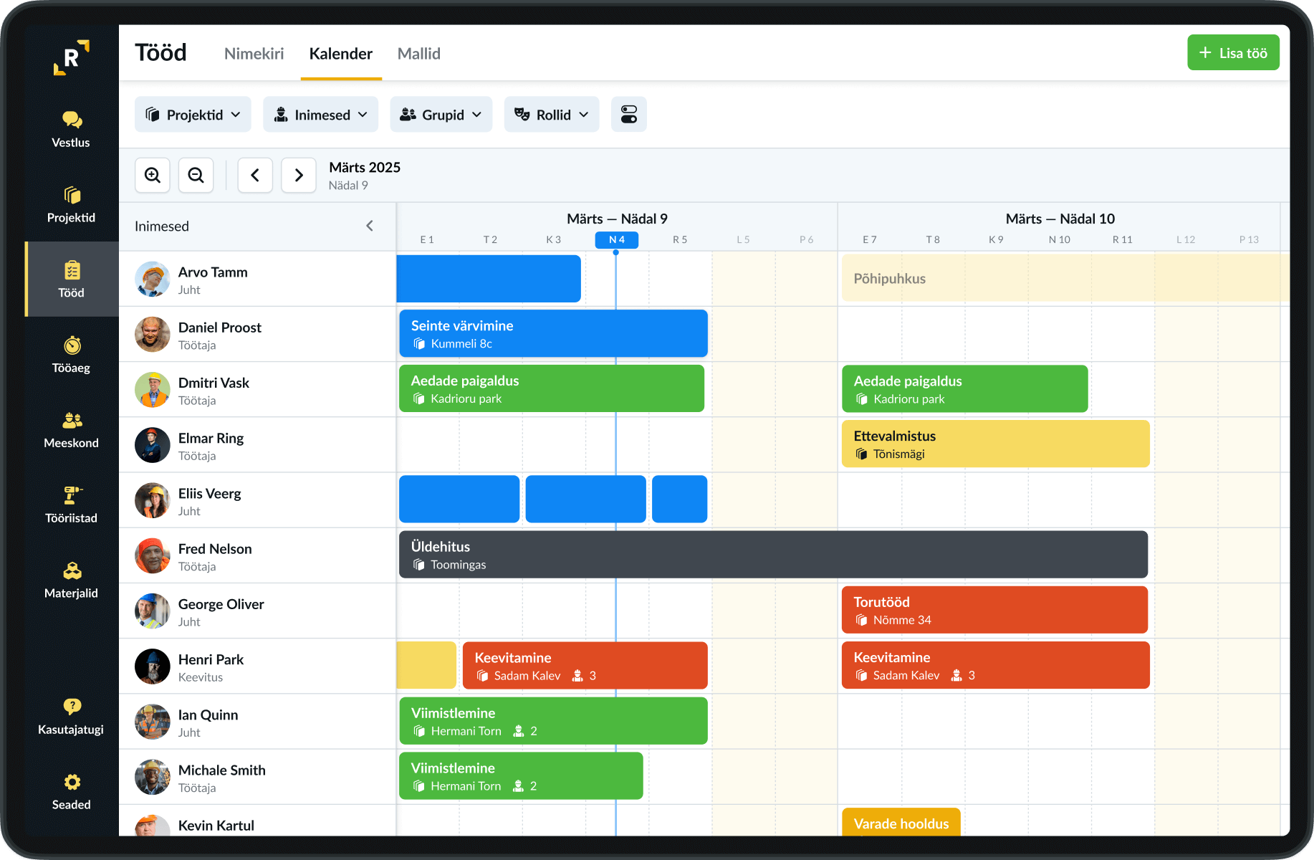This screenshot has width=1314, height=860.
Task: Go to Projektid in sidebar
Action: pos(71,205)
